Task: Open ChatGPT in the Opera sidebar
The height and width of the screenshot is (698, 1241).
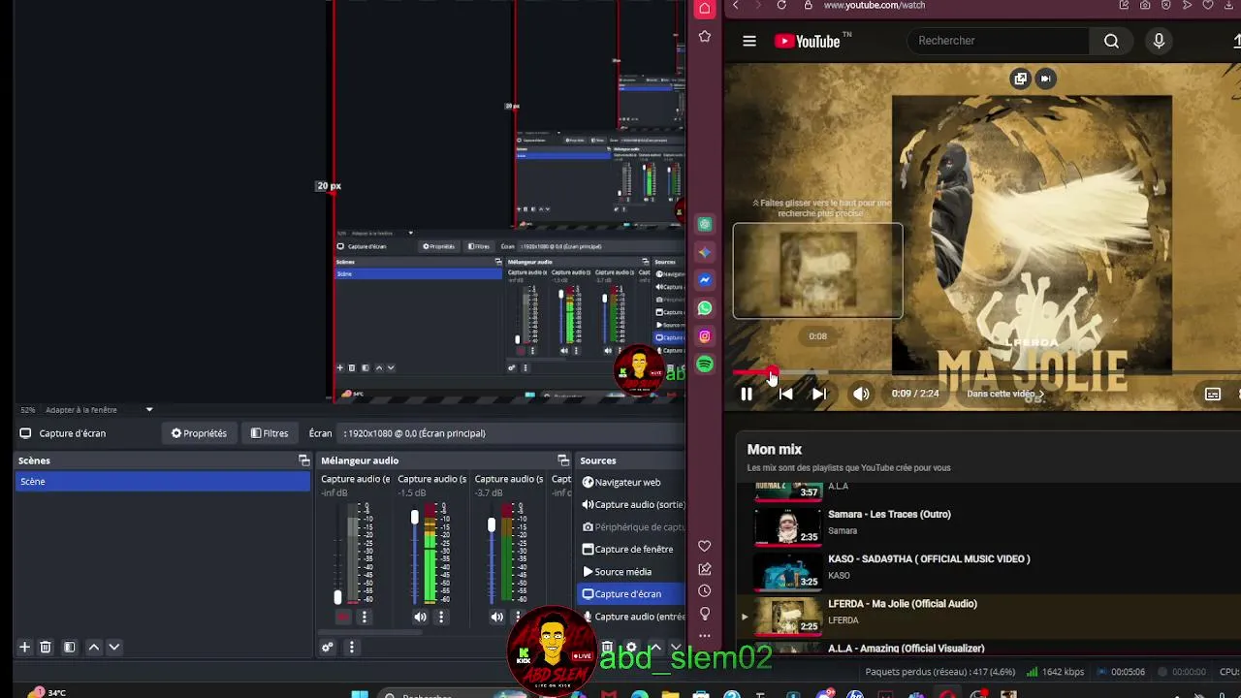Action: pyautogui.click(x=705, y=224)
